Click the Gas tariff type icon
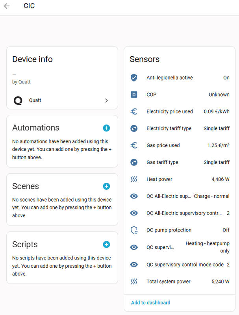 coord(134,162)
